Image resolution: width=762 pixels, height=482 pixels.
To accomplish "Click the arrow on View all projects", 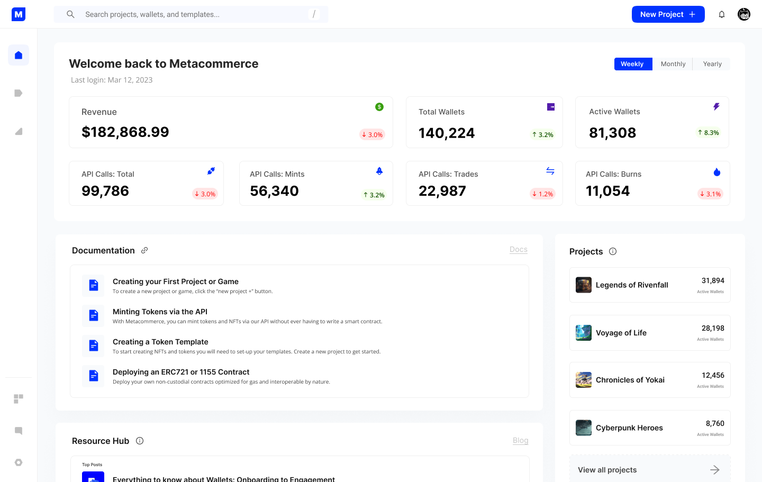I will (x=715, y=470).
